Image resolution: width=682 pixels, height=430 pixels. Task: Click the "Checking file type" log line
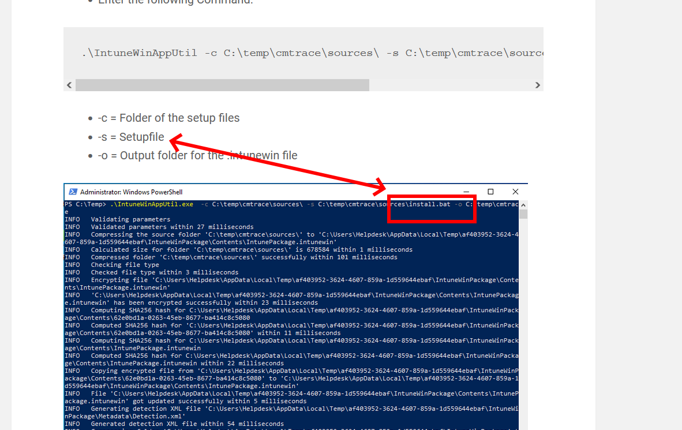(112, 264)
